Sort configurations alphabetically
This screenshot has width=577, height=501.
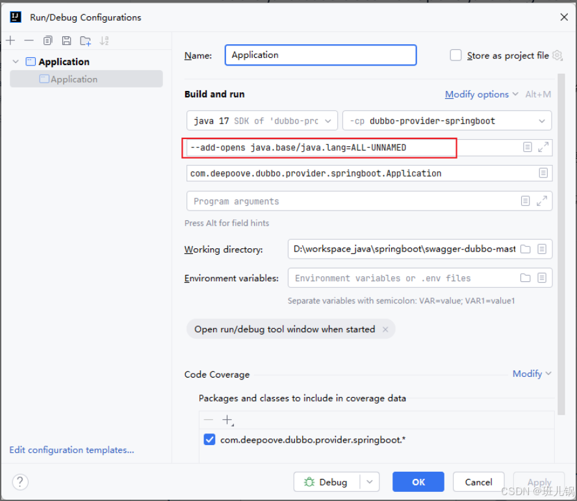104,40
